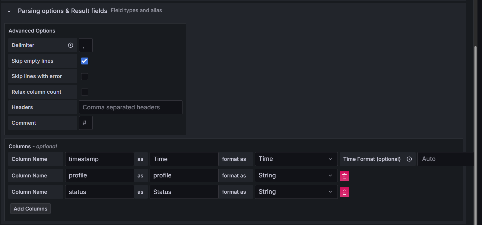
Task: Uncheck the Skip empty lines checkbox
Action: click(85, 61)
